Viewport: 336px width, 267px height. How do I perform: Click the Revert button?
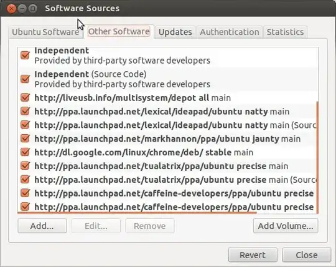point(253,255)
